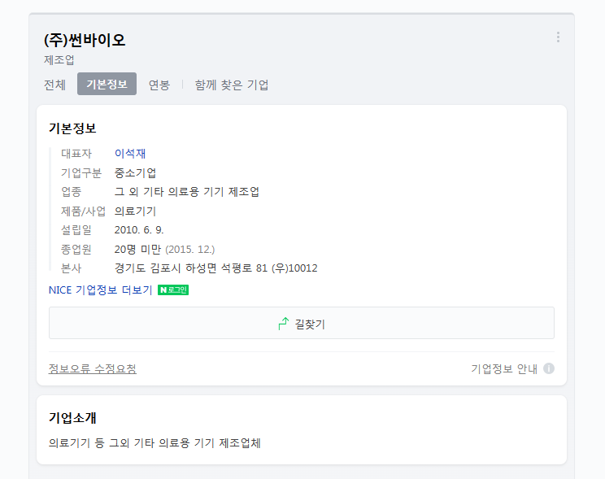Screen dimensions: 605x479
Task: Click the green N로그인 badge
Action: [173, 290]
